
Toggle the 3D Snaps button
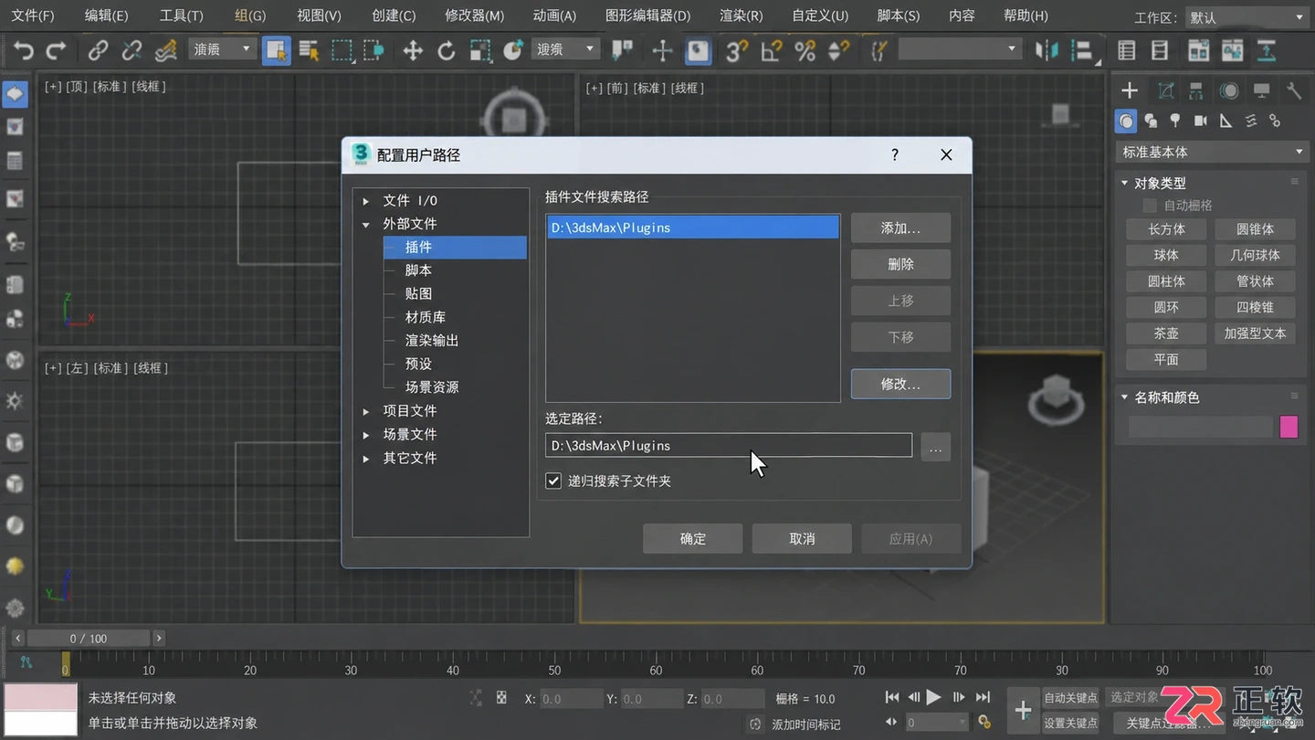point(736,50)
